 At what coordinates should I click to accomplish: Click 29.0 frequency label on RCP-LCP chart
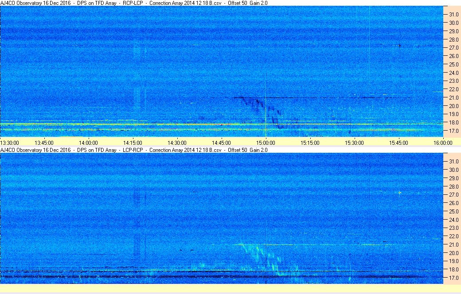click(x=453, y=31)
